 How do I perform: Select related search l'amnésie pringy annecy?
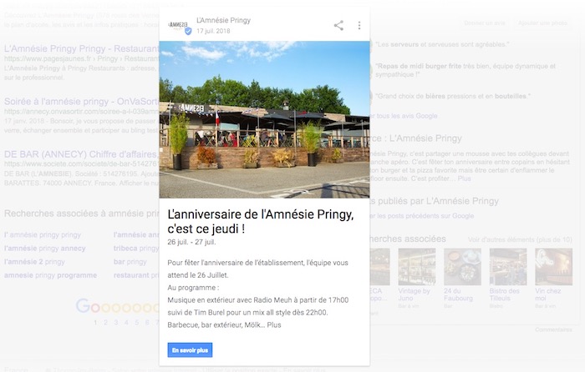coord(45,249)
